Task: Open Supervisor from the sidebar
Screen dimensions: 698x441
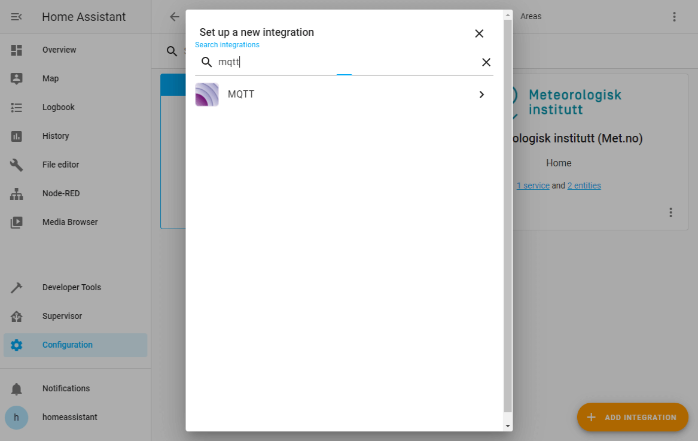Action: coord(62,316)
